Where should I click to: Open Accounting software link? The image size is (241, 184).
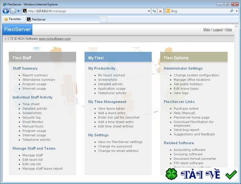coord(189,150)
